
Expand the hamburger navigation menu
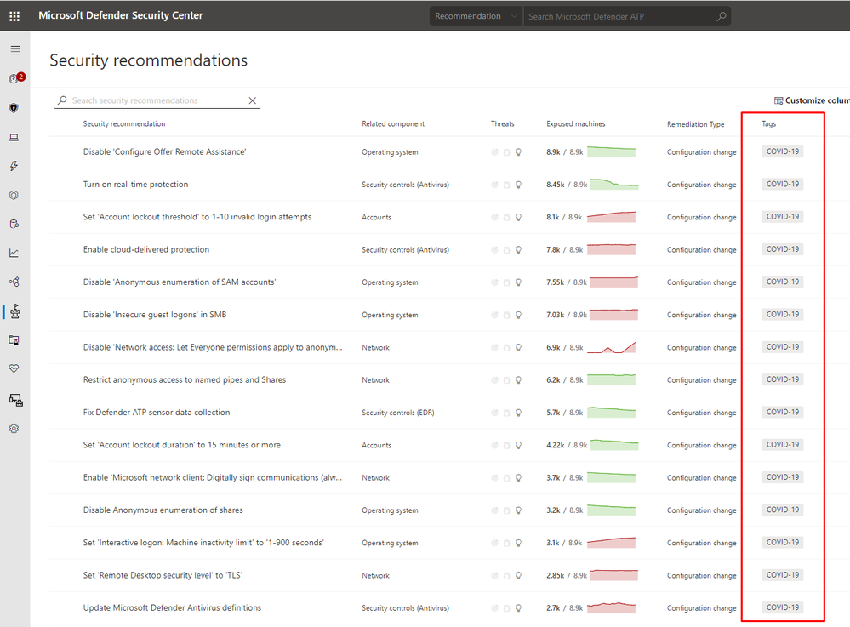15,50
